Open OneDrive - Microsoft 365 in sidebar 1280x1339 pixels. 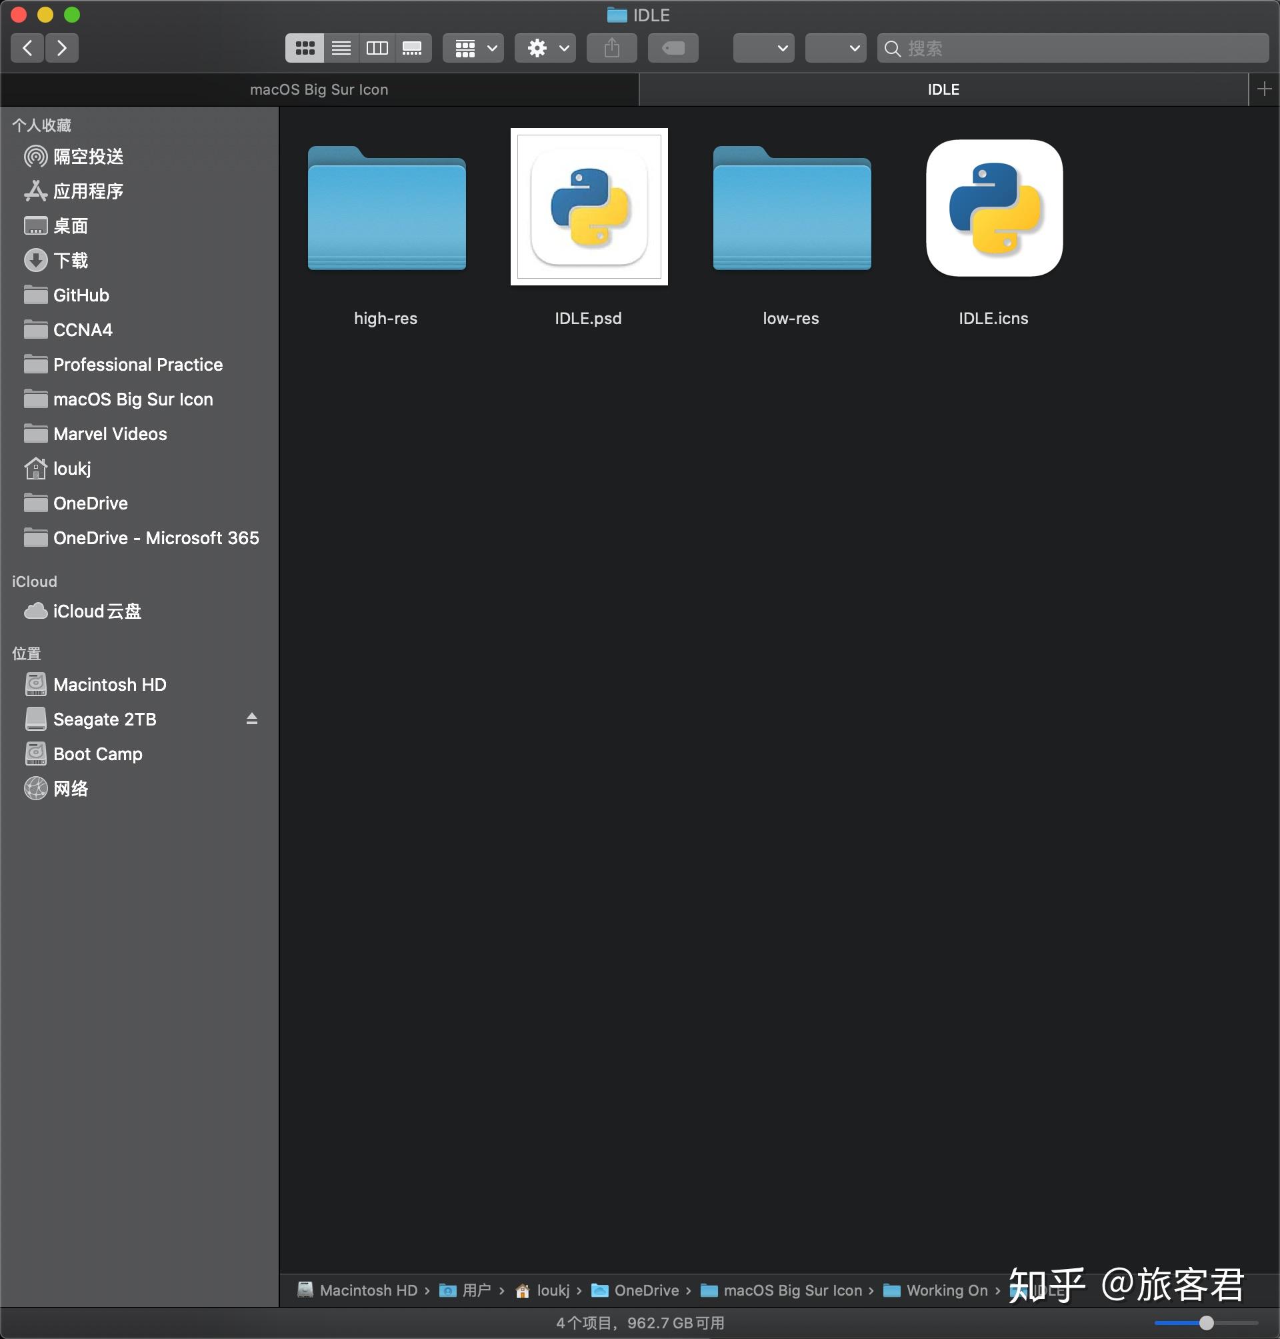(139, 537)
